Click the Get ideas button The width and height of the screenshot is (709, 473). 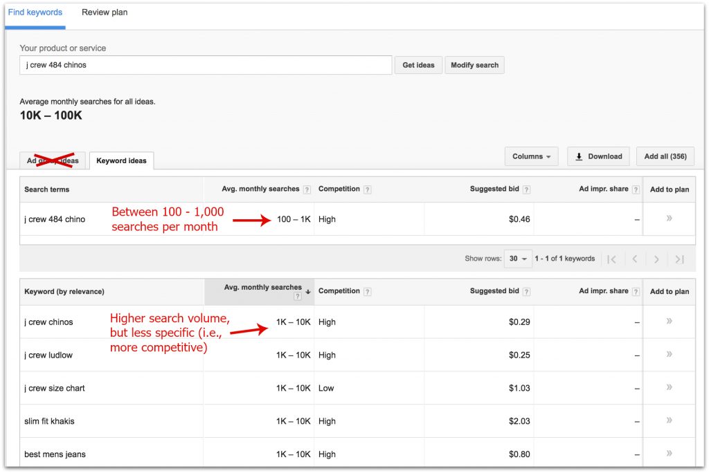pyautogui.click(x=418, y=65)
